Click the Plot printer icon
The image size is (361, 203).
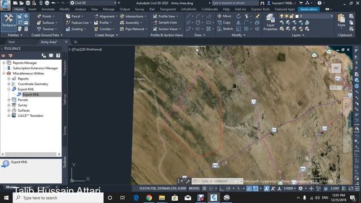[47, 3]
